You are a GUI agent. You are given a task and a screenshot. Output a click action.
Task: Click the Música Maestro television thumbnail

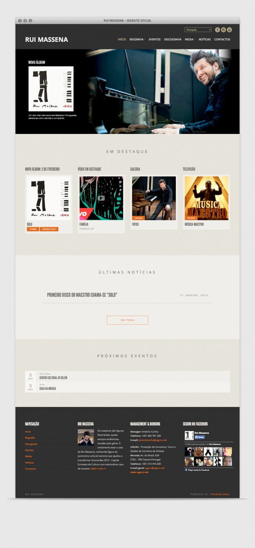[207, 198]
